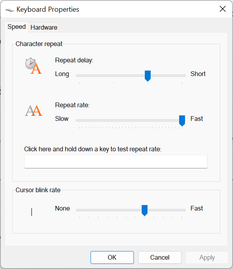Click the Apply button
The image size is (233, 269).
click(207, 257)
